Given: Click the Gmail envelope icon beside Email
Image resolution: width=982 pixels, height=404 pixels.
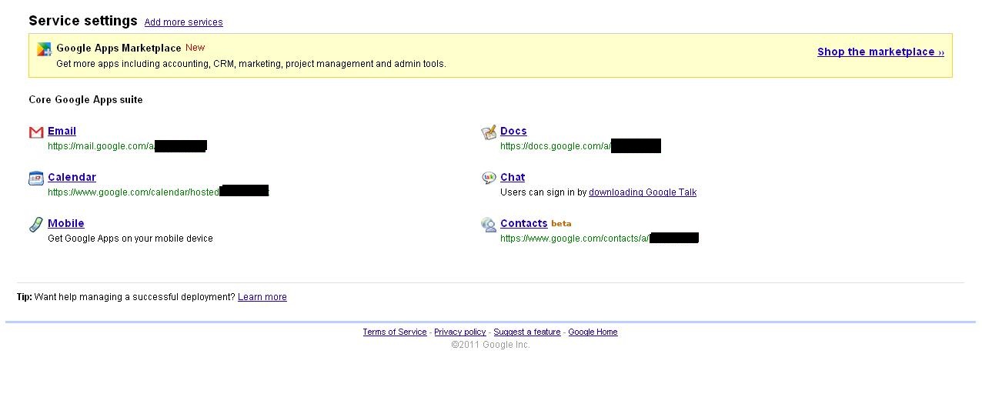Looking at the screenshot, I should click(x=36, y=132).
